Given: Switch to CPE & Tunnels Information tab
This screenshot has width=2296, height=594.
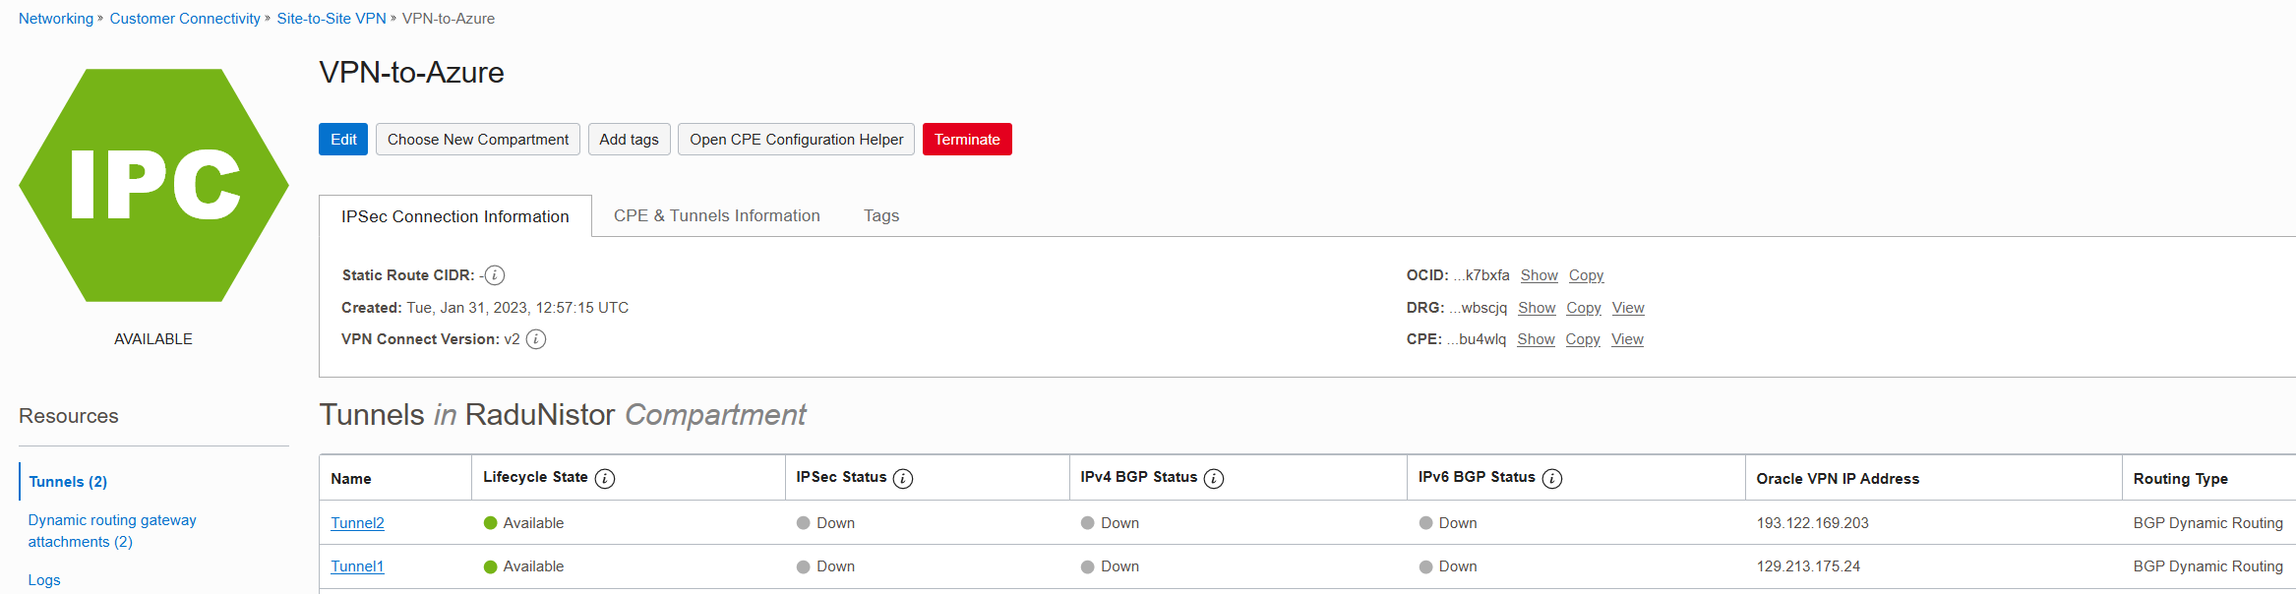Looking at the screenshot, I should [716, 215].
